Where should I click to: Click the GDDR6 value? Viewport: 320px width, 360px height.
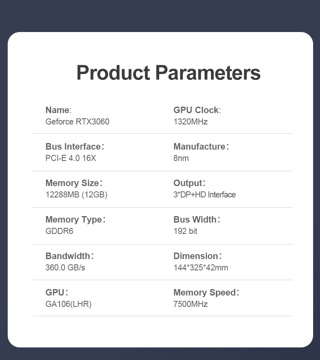pyautogui.click(x=59, y=231)
